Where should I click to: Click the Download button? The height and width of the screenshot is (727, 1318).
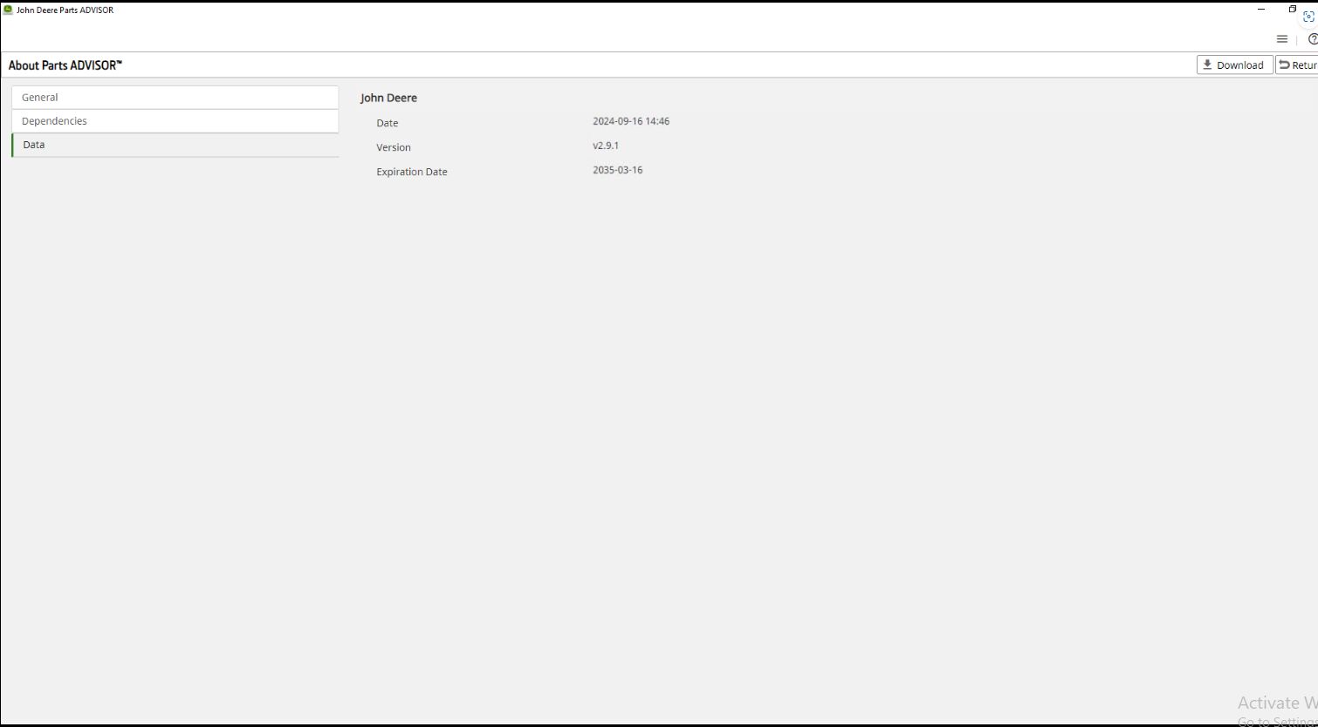(1234, 65)
